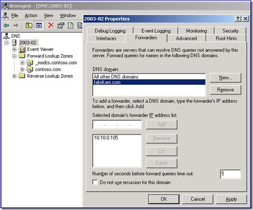Image resolution: width=253 pixels, height=210 pixels.
Task: Click the Reverse Lookup Zones folder icon
Action: click(22, 76)
